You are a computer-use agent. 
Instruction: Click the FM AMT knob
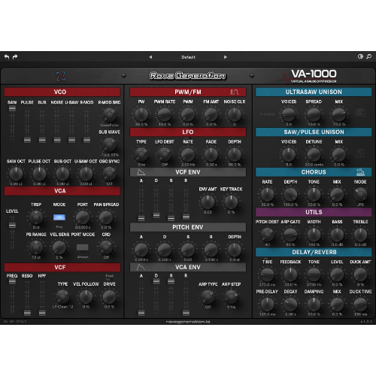211,114
